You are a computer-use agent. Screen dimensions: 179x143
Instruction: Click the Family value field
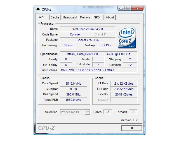66,59
